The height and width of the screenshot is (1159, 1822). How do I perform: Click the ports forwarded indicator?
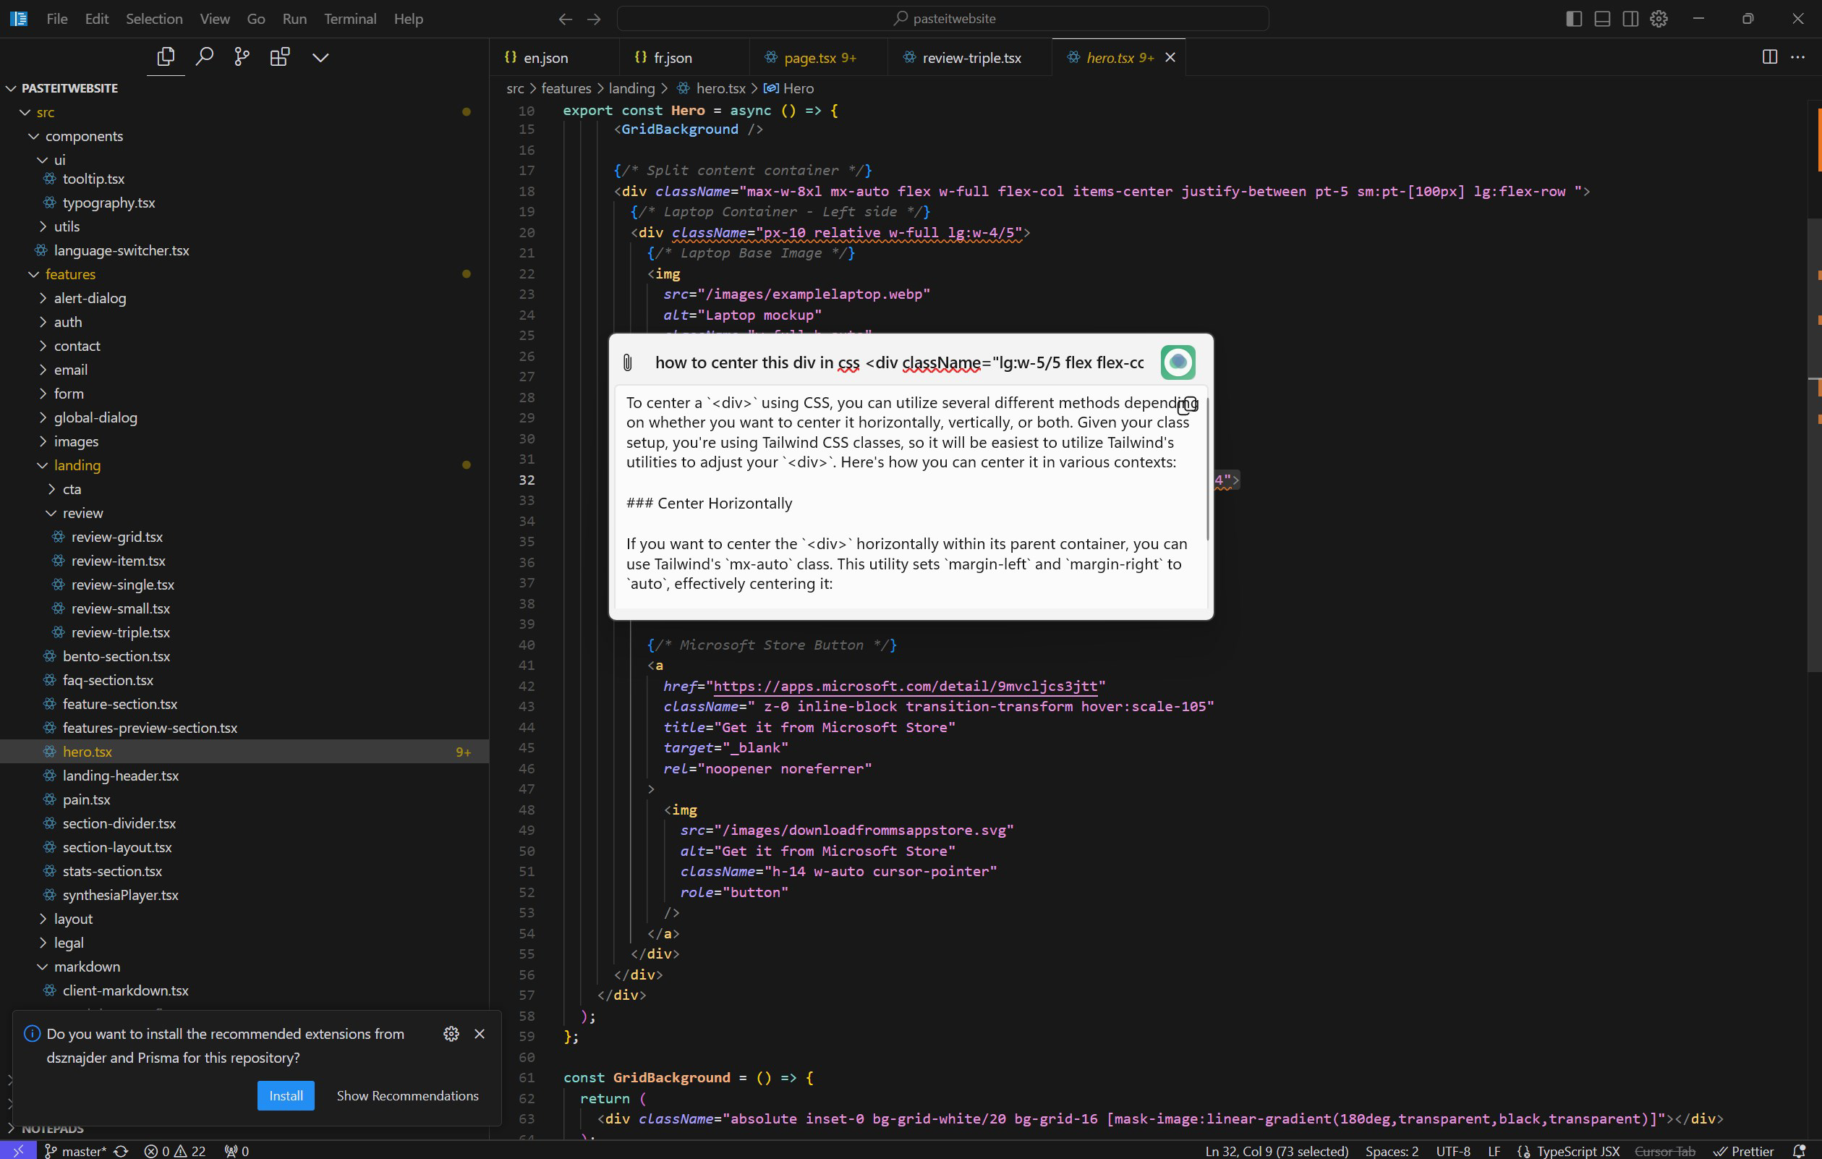(237, 1150)
